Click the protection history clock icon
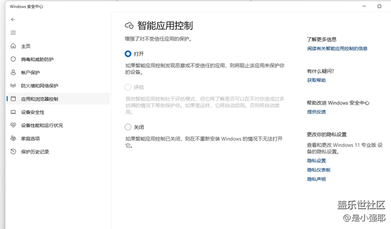Screen dimensions: 391x229 (x=13, y=152)
